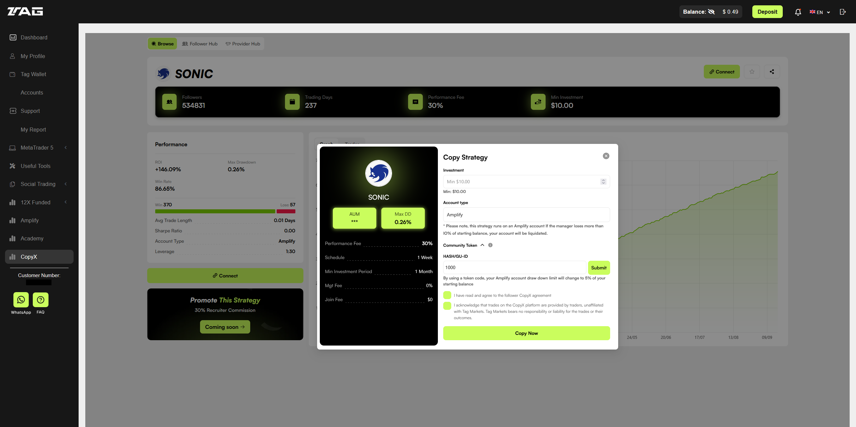
Task: Click the Trading Days calendar icon
Action: (292, 102)
